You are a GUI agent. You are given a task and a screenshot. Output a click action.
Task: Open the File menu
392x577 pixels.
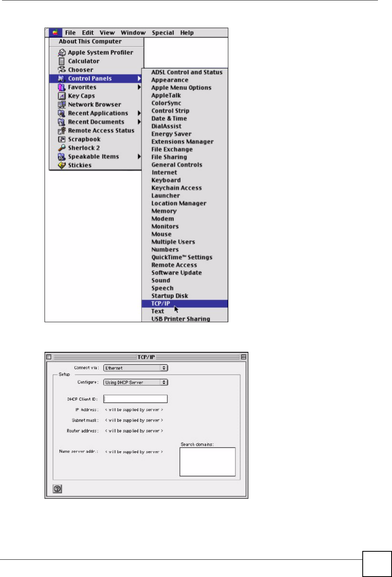coord(70,33)
